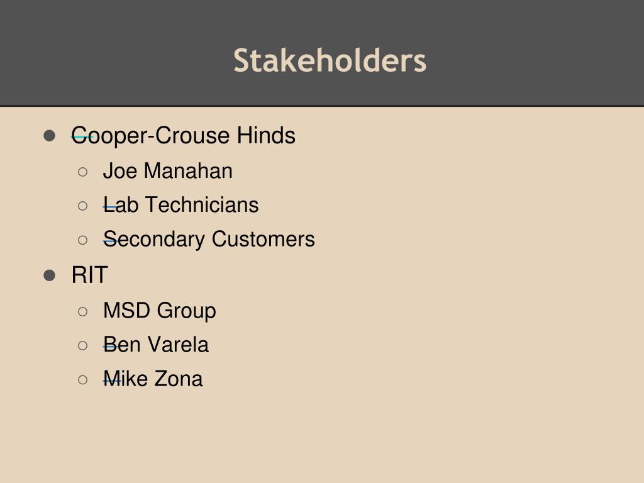Click the word Hinds in first bullet
This screenshot has height=483, width=644.
click(266, 135)
